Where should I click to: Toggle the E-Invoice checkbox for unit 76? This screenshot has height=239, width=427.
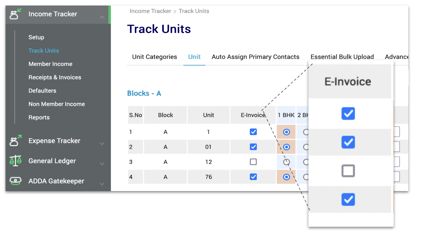pyautogui.click(x=253, y=176)
